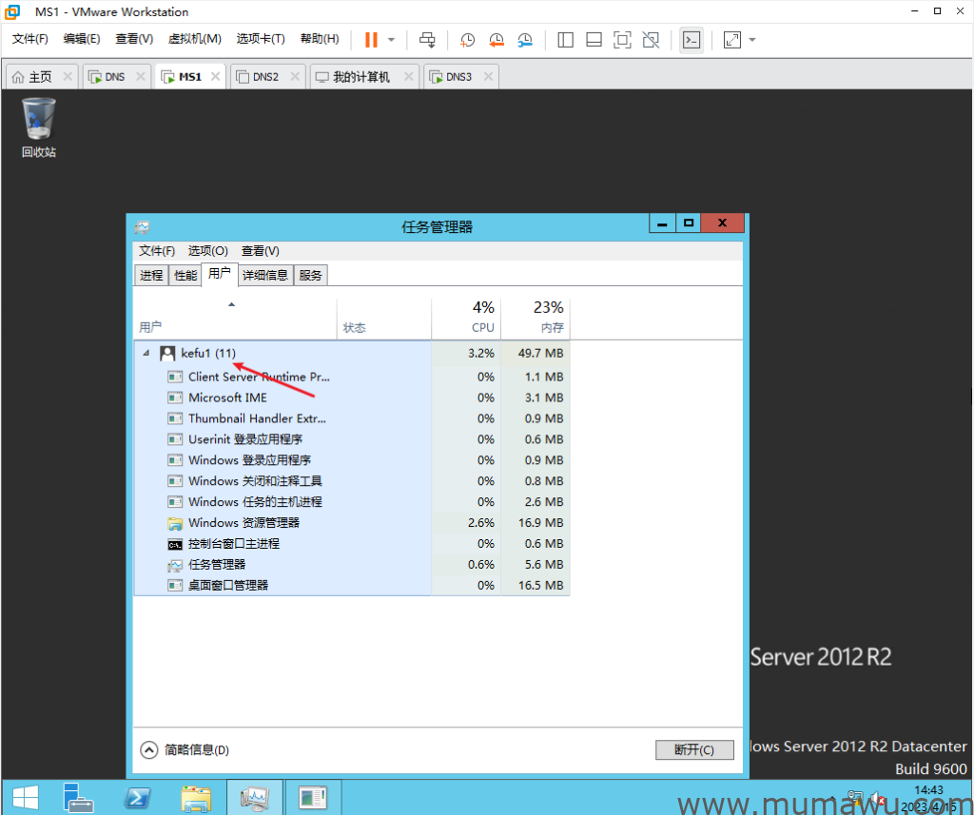Open VMware 文件(F) menu

pos(29,38)
